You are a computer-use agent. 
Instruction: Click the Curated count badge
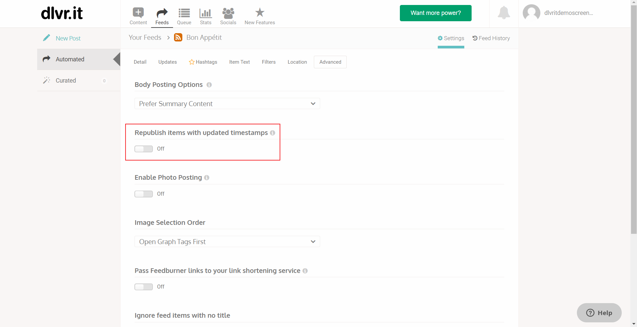pos(104,81)
